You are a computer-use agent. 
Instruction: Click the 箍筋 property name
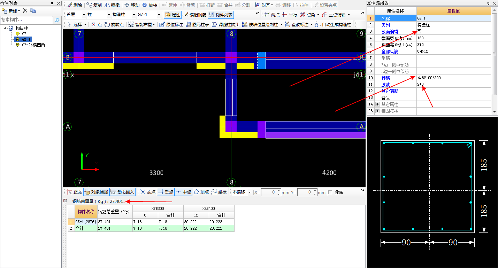pos(385,78)
